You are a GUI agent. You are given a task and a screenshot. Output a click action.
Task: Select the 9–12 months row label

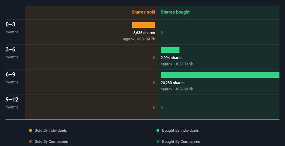click(12, 103)
